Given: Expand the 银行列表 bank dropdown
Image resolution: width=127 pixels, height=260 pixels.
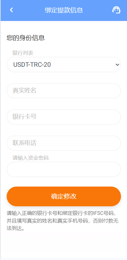Looking at the screenshot, I should (x=64, y=65).
